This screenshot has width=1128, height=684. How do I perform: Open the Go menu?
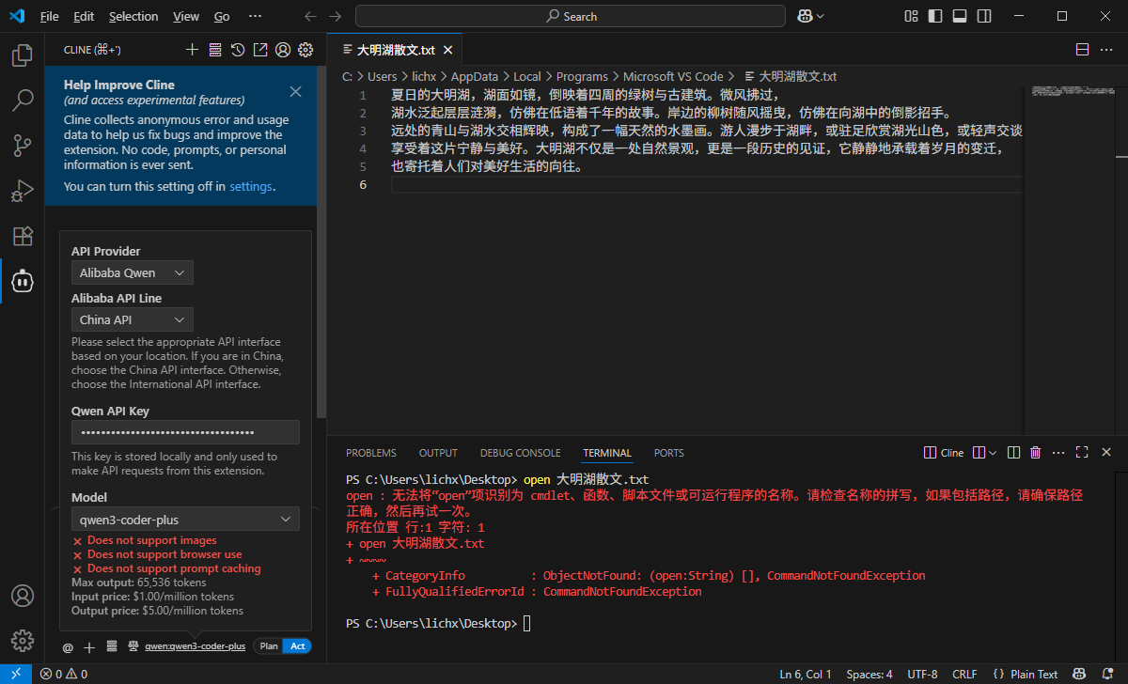(222, 16)
